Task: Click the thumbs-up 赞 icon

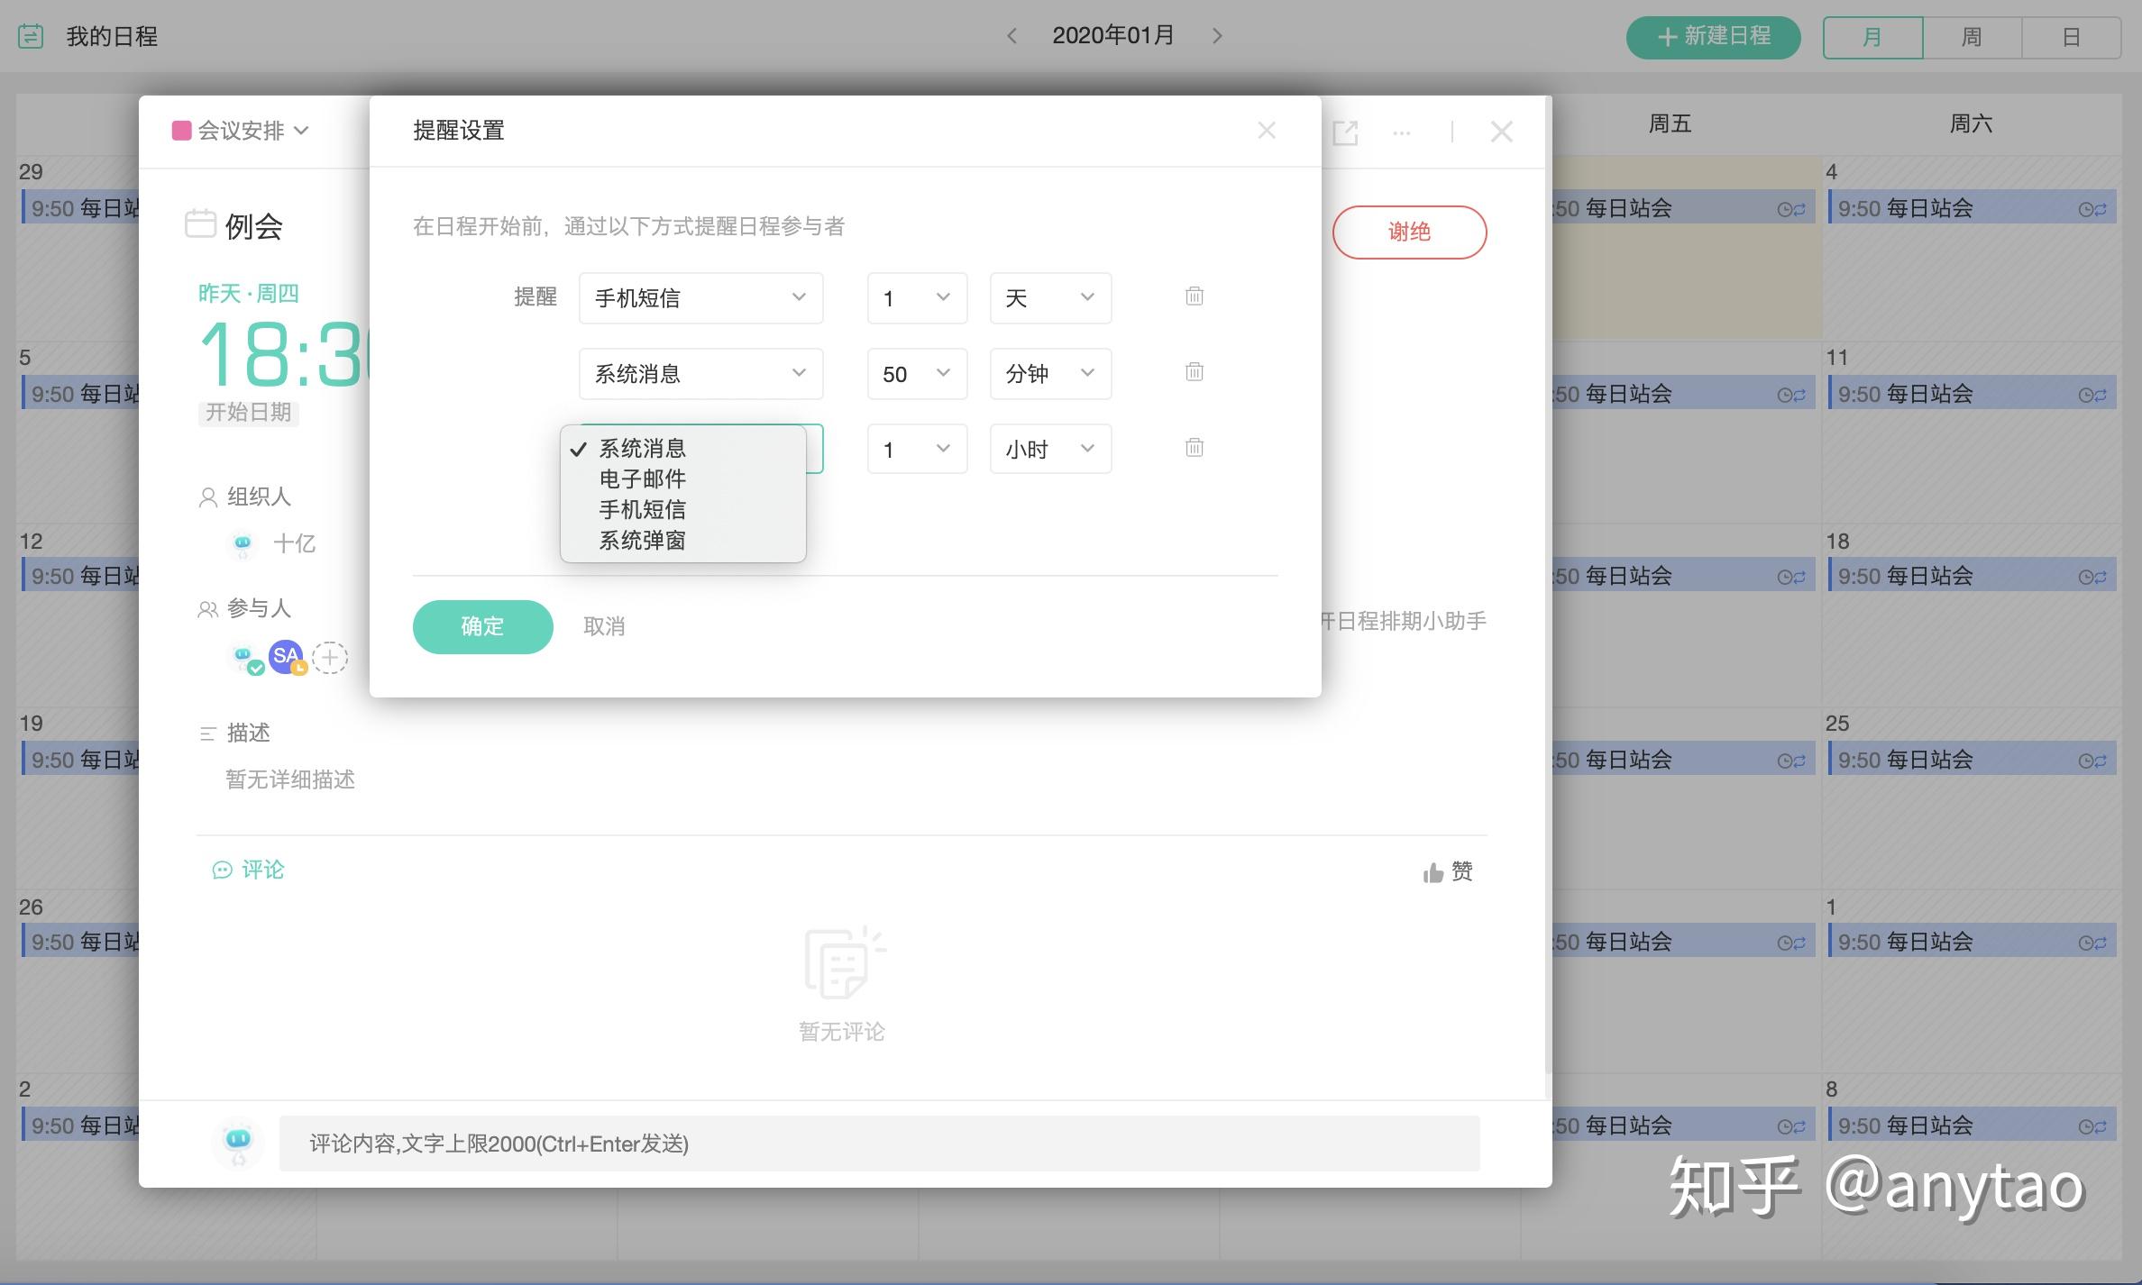Action: [1433, 872]
